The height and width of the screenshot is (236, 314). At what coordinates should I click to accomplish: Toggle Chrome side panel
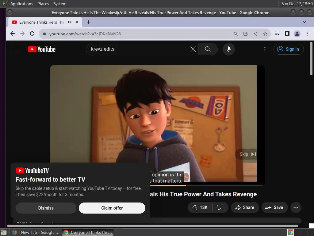coord(287,33)
